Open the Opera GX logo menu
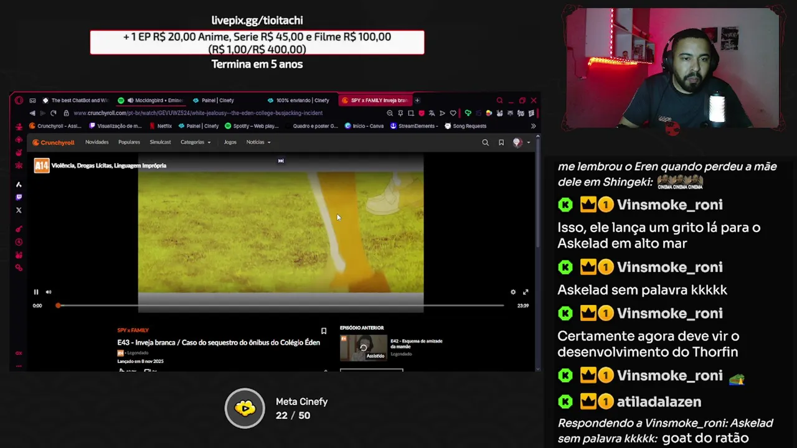797x448 pixels. [19, 100]
